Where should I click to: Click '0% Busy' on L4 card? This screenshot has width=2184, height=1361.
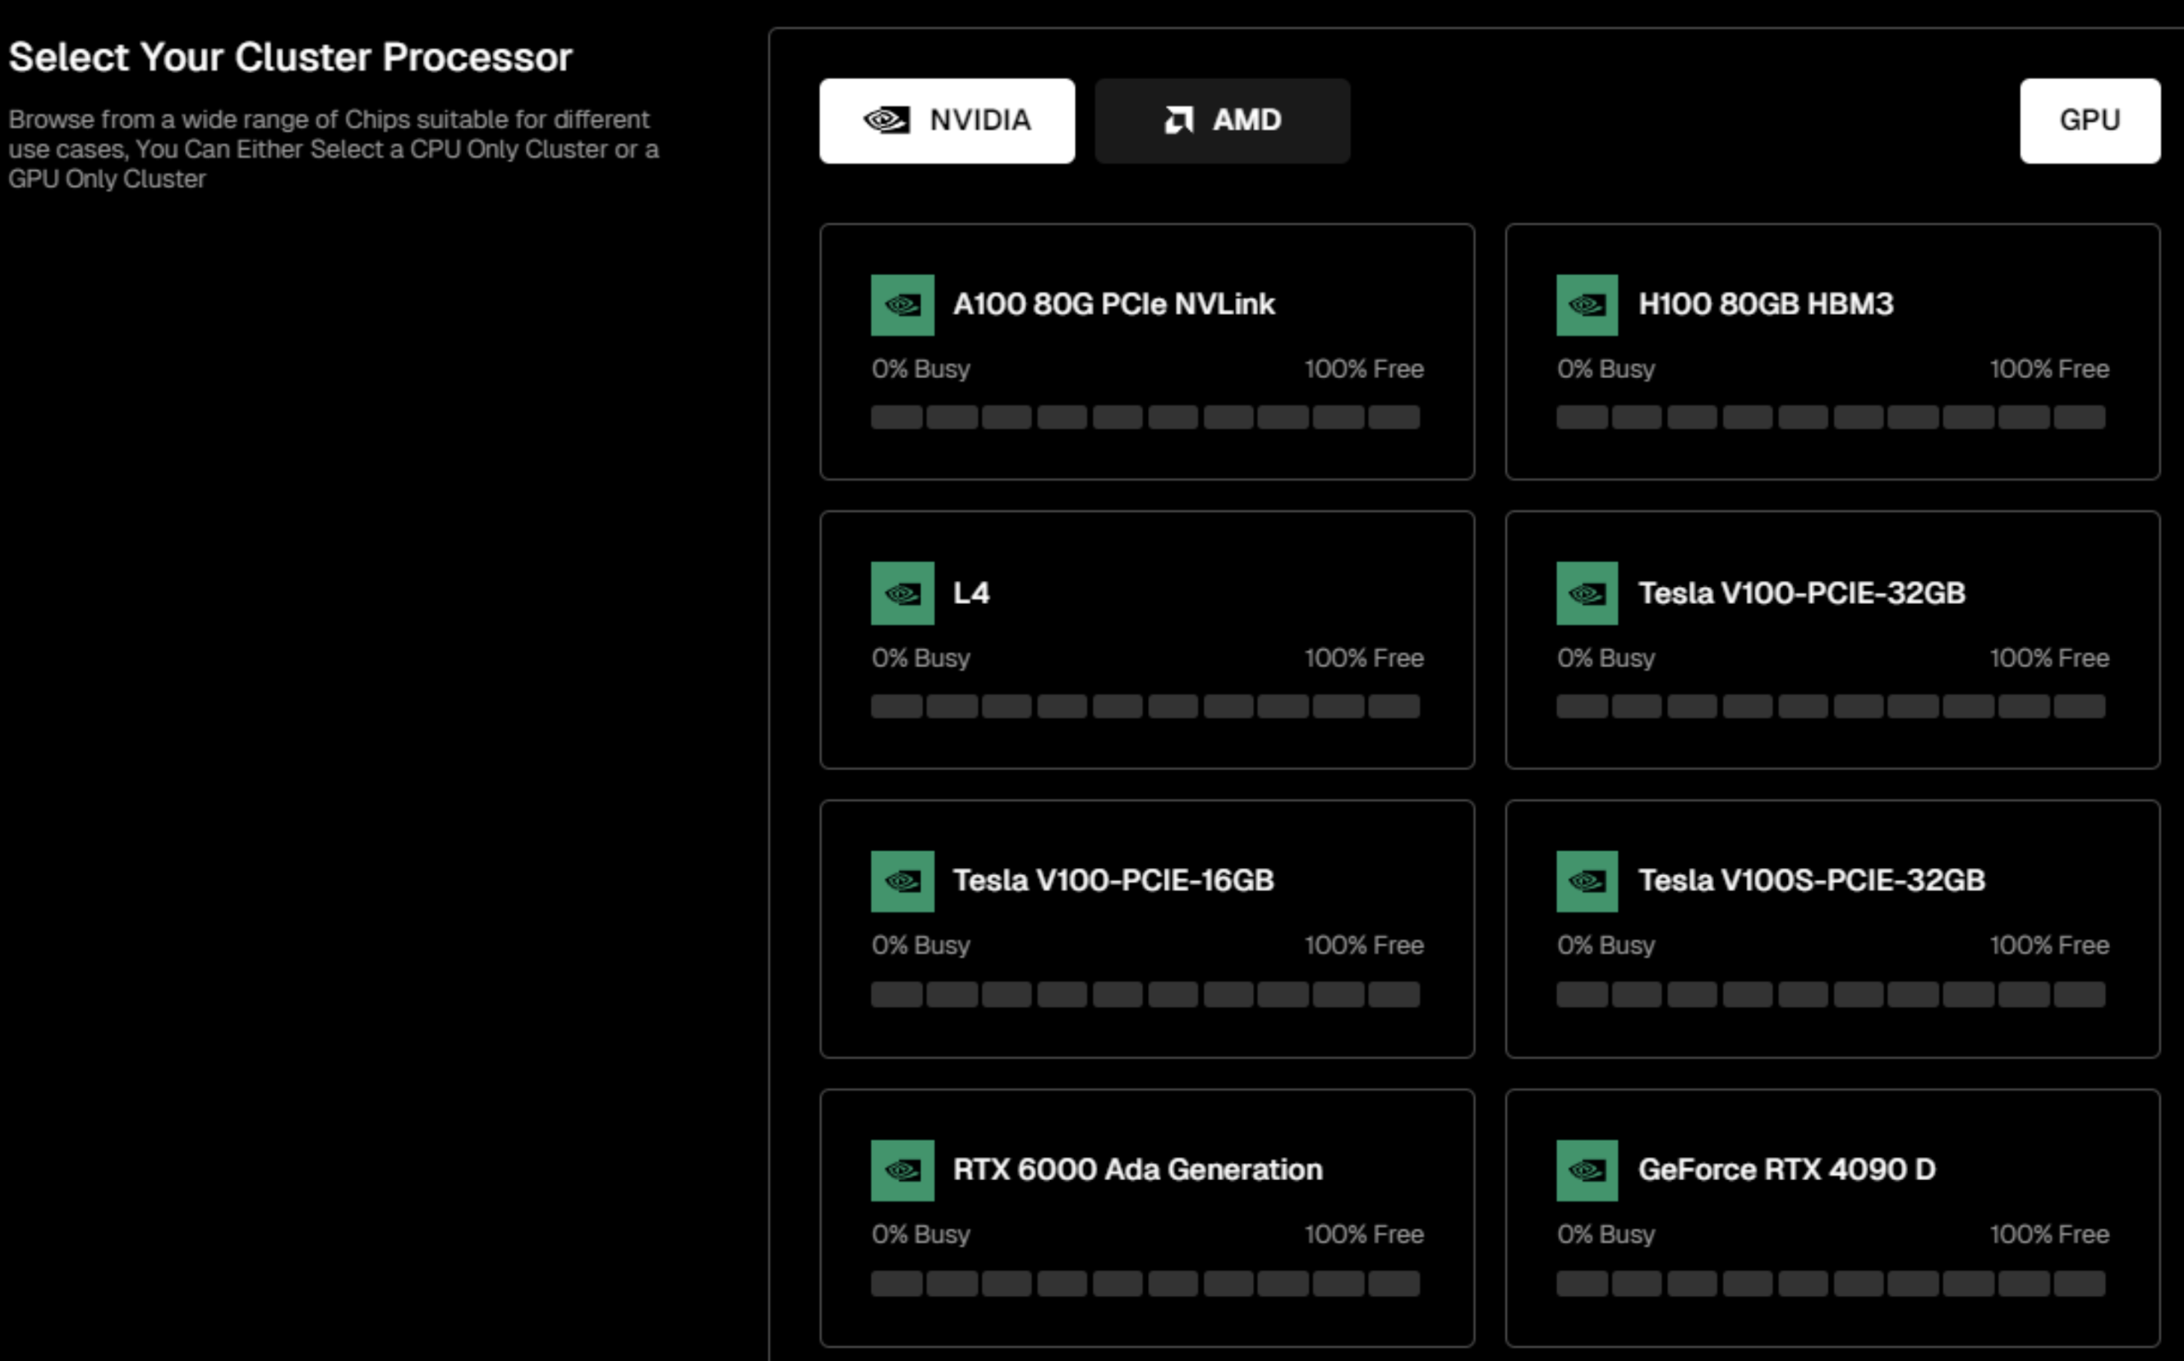(x=920, y=658)
